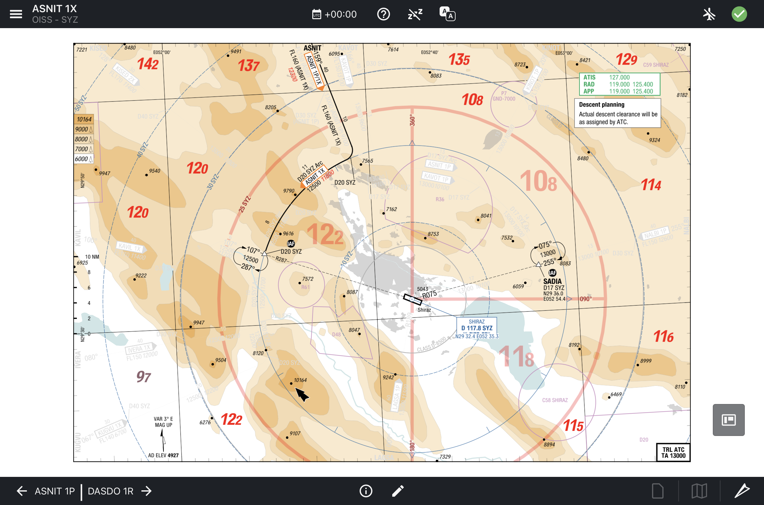Go to next chart DASDO 1R
The image size is (764, 505).
coord(111,491)
